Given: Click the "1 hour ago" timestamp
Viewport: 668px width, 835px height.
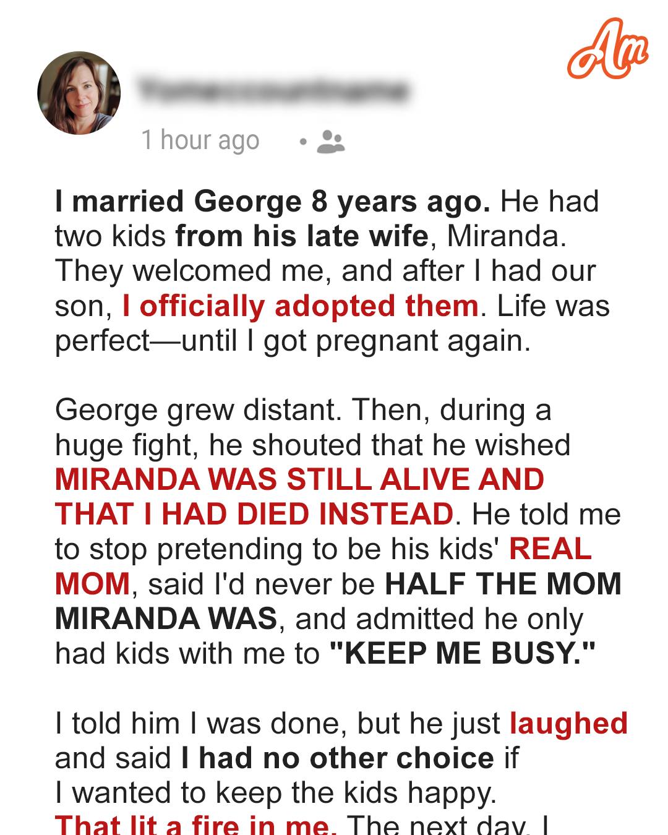Looking at the screenshot, I should [200, 140].
